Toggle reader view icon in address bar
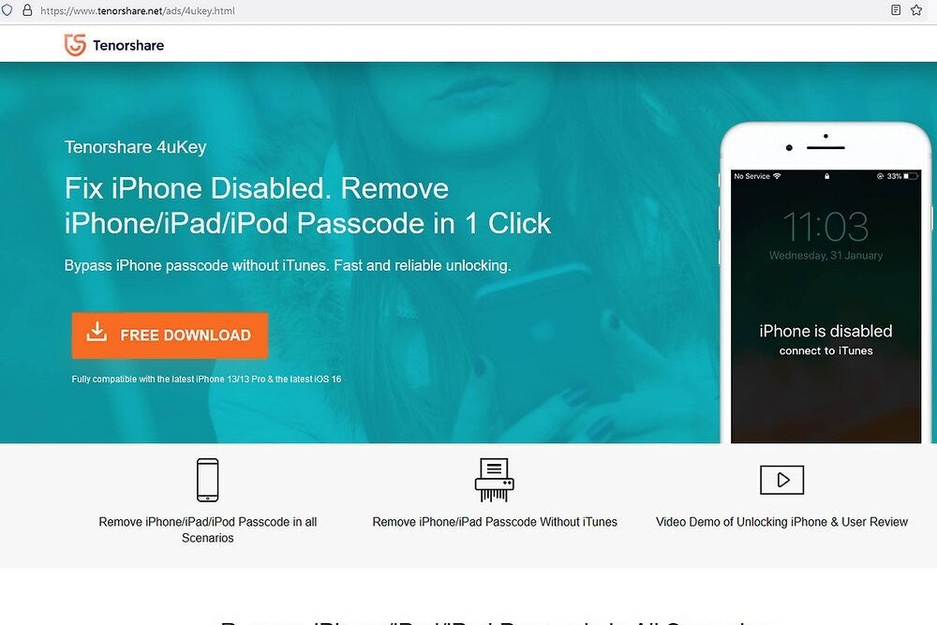 896,10
